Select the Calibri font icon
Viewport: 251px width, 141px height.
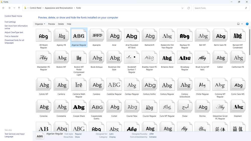pos(220,57)
